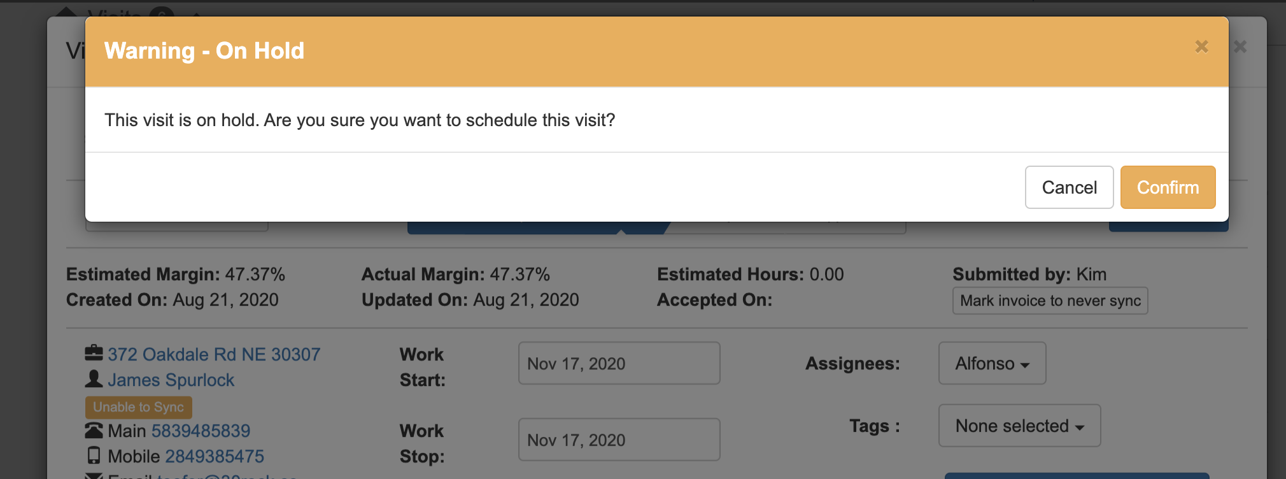Open the Tags None selected dropdown
Image resolution: width=1286 pixels, height=479 pixels.
coord(1019,425)
